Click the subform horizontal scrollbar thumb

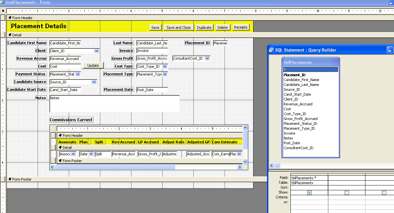pyautogui.click(x=115, y=167)
